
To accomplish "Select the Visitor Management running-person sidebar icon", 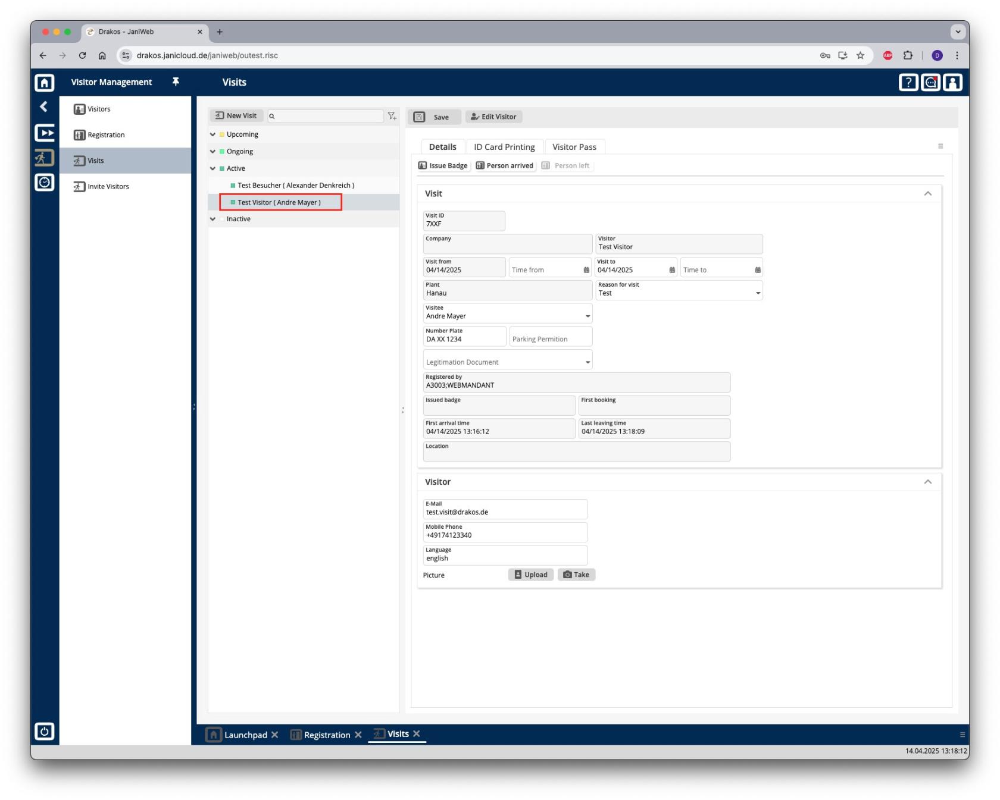I will [x=45, y=158].
